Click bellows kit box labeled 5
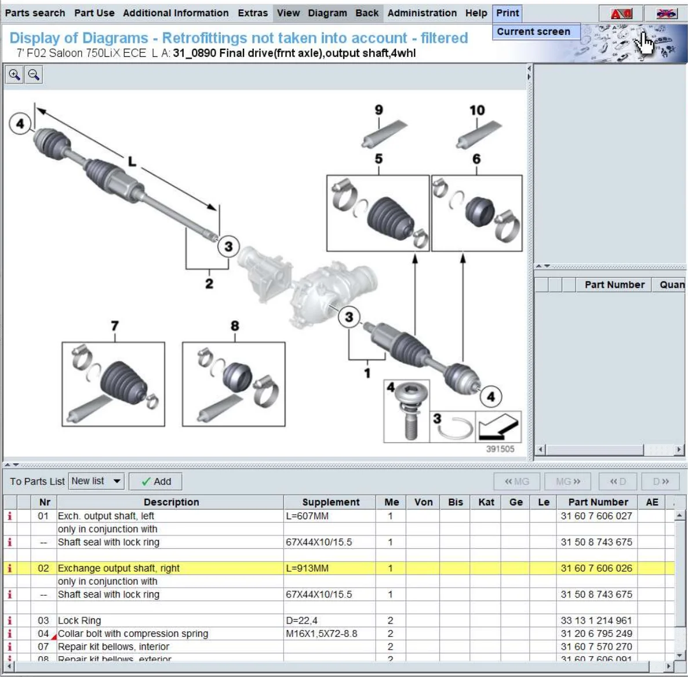The image size is (688, 677). 378,213
